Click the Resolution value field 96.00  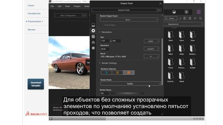pos(105,49)
